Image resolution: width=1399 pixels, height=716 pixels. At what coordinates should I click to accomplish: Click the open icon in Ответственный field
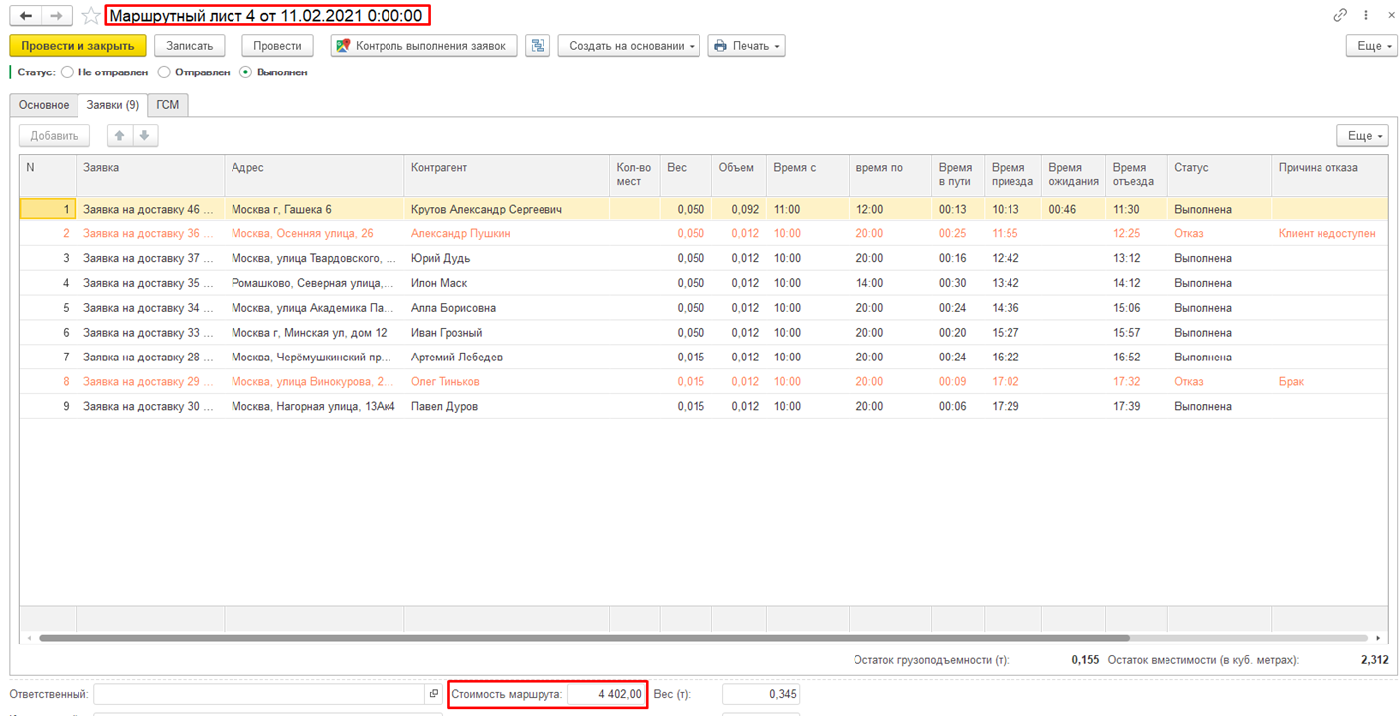(433, 694)
